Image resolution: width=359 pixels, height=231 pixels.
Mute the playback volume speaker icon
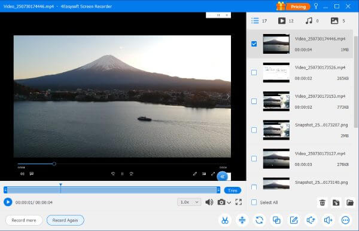point(209,202)
